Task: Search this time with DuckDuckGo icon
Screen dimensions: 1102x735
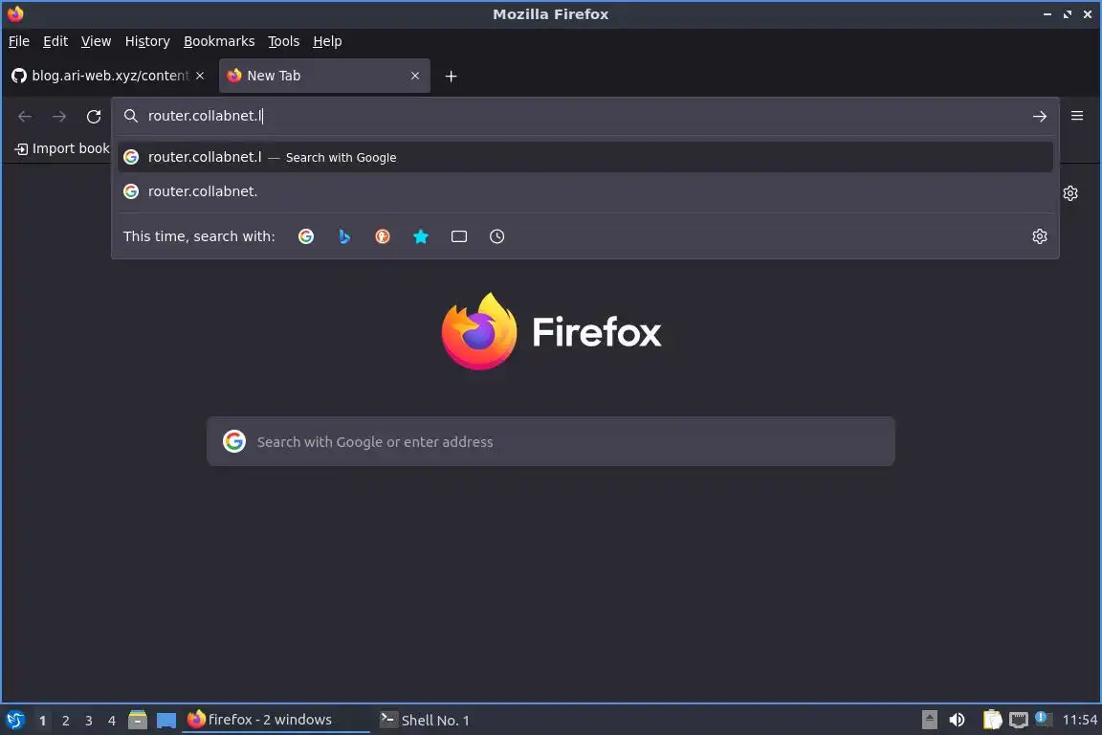Action: pos(383,236)
